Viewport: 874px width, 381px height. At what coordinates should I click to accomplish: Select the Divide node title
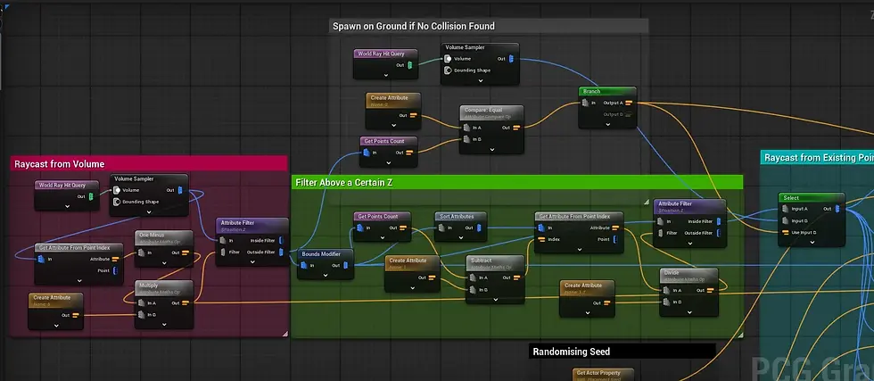pos(671,273)
